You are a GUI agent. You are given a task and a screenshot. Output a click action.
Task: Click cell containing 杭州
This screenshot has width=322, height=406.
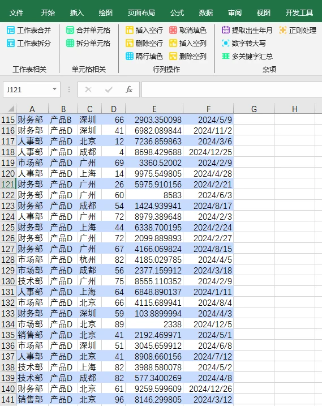(x=89, y=259)
